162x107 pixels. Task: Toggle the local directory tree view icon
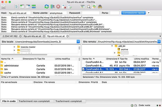(x=22, y=7)
